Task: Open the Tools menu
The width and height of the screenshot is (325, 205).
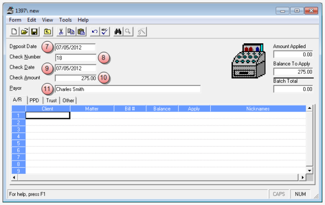Action: [66, 20]
